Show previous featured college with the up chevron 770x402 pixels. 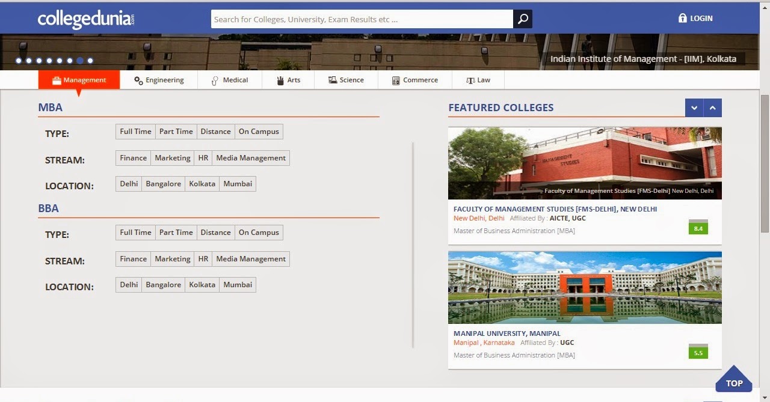pyautogui.click(x=712, y=108)
